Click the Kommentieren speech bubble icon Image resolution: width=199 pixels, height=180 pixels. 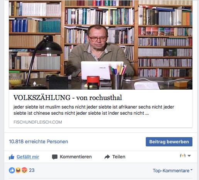(x=55, y=157)
